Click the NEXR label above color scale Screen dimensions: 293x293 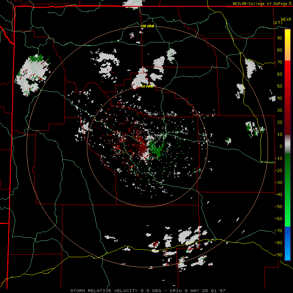(286, 20)
